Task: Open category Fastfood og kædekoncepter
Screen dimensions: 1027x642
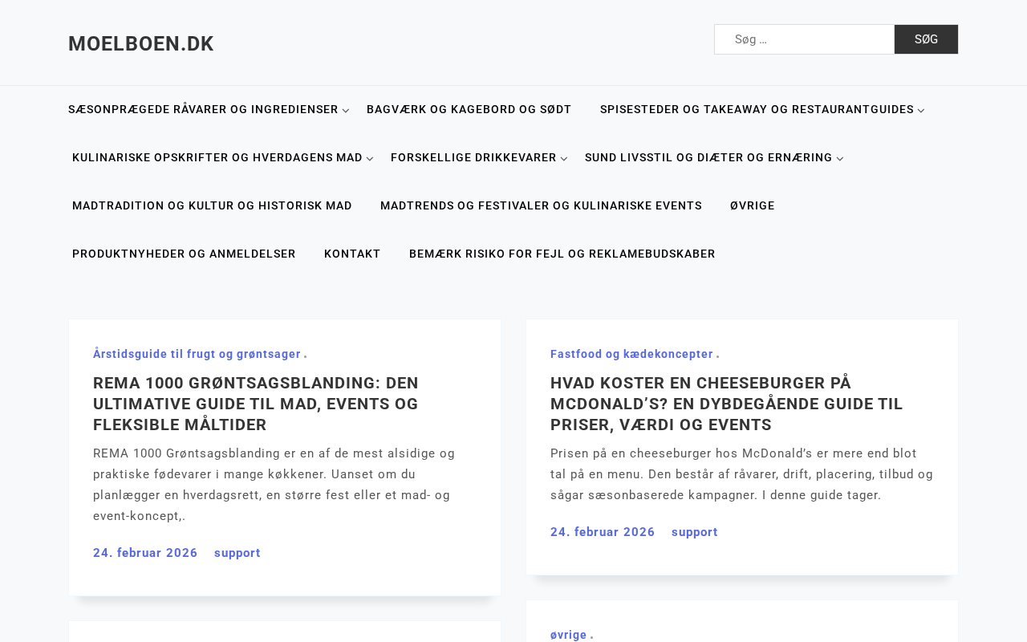Action: tap(631, 354)
